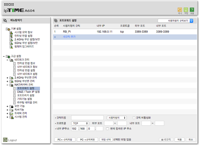Screen dimensions: 199x145
Task: Click the 특수기능 folder icon
Action: [11, 110]
